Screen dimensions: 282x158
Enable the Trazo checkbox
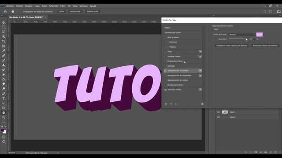[166, 52]
